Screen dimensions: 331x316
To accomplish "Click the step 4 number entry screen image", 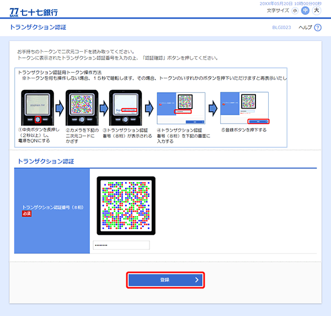I will point(181,108).
